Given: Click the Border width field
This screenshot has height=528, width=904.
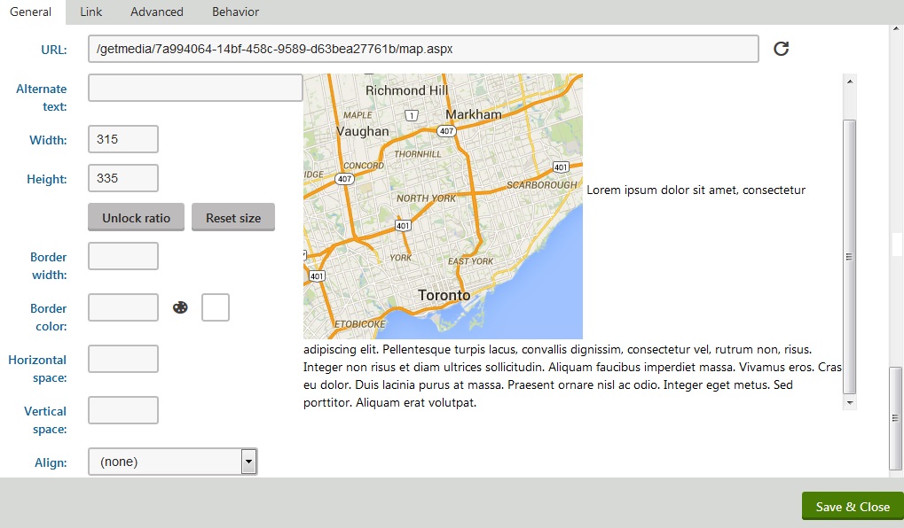Looking at the screenshot, I should (123, 257).
